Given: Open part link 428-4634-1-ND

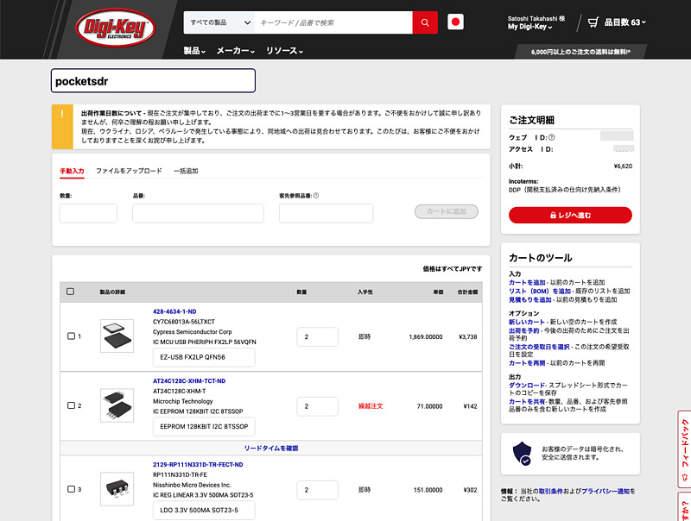Looking at the screenshot, I should (x=174, y=311).
